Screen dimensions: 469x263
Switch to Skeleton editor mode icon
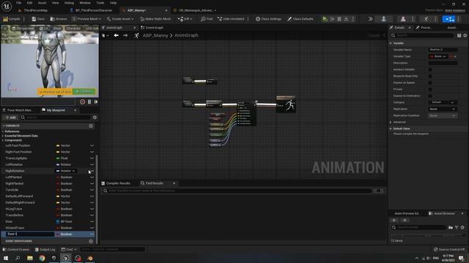tap(383, 19)
